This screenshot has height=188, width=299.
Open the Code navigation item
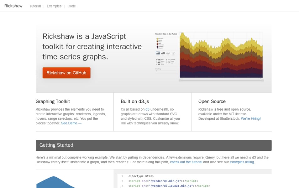(71, 6)
